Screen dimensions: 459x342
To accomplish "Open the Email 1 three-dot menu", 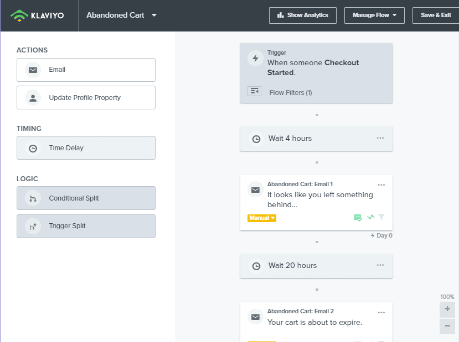I will click(381, 185).
